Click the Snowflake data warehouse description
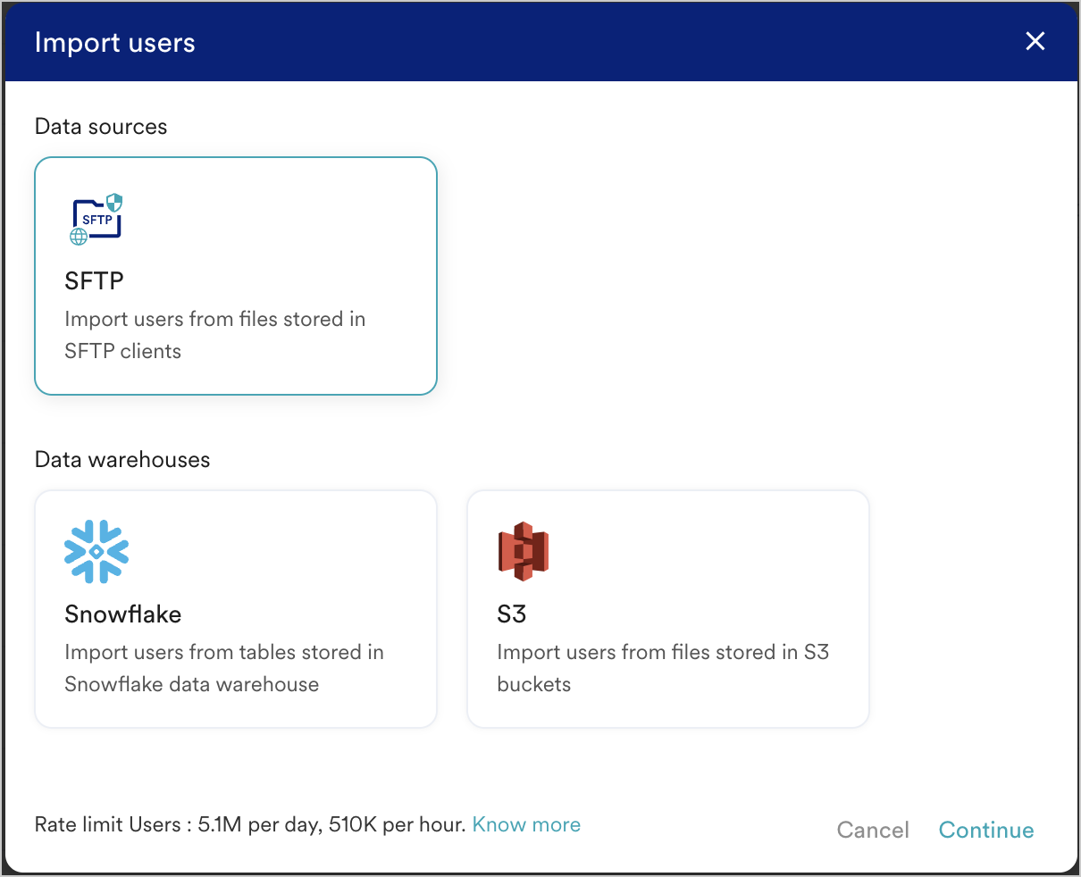This screenshot has height=877, width=1081. coord(224,668)
